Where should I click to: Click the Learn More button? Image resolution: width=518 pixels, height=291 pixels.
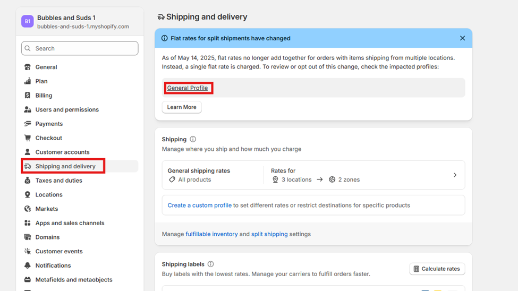click(x=182, y=107)
